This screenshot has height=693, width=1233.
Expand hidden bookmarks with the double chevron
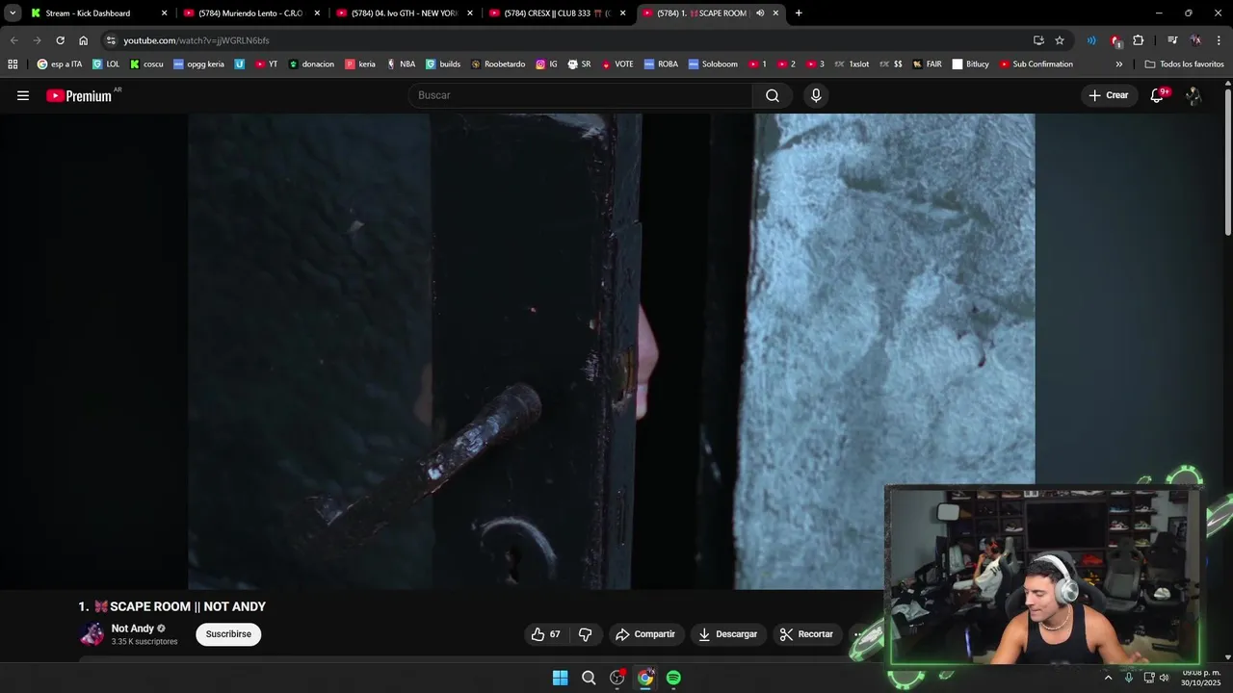tap(1119, 64)
